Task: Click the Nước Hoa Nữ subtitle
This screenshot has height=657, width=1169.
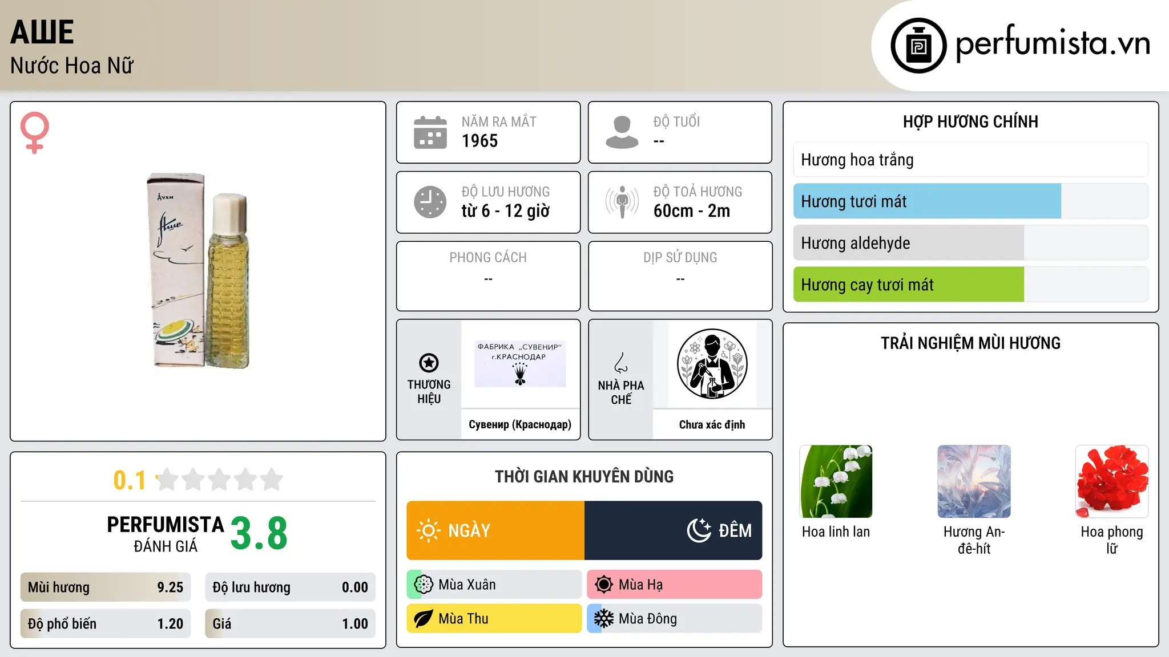Action: [x=72, y=66]
